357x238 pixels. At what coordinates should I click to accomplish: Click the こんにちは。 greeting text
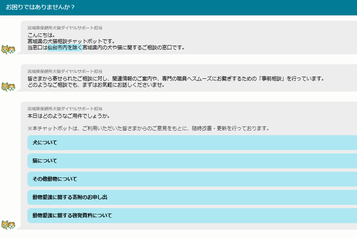click(42, 35)
